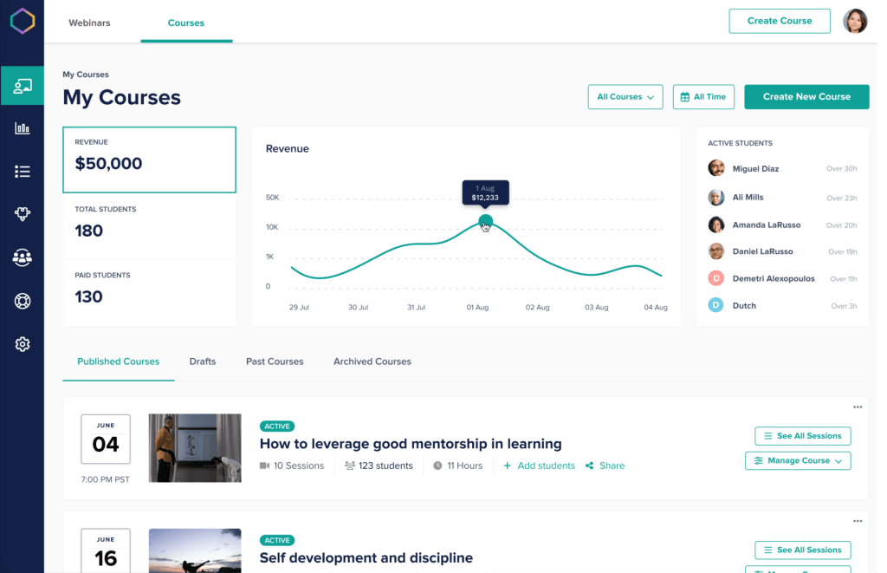Open the bar chart analytics icon
Viewport: 887px width, 573px height.
(x=23, y=128)
